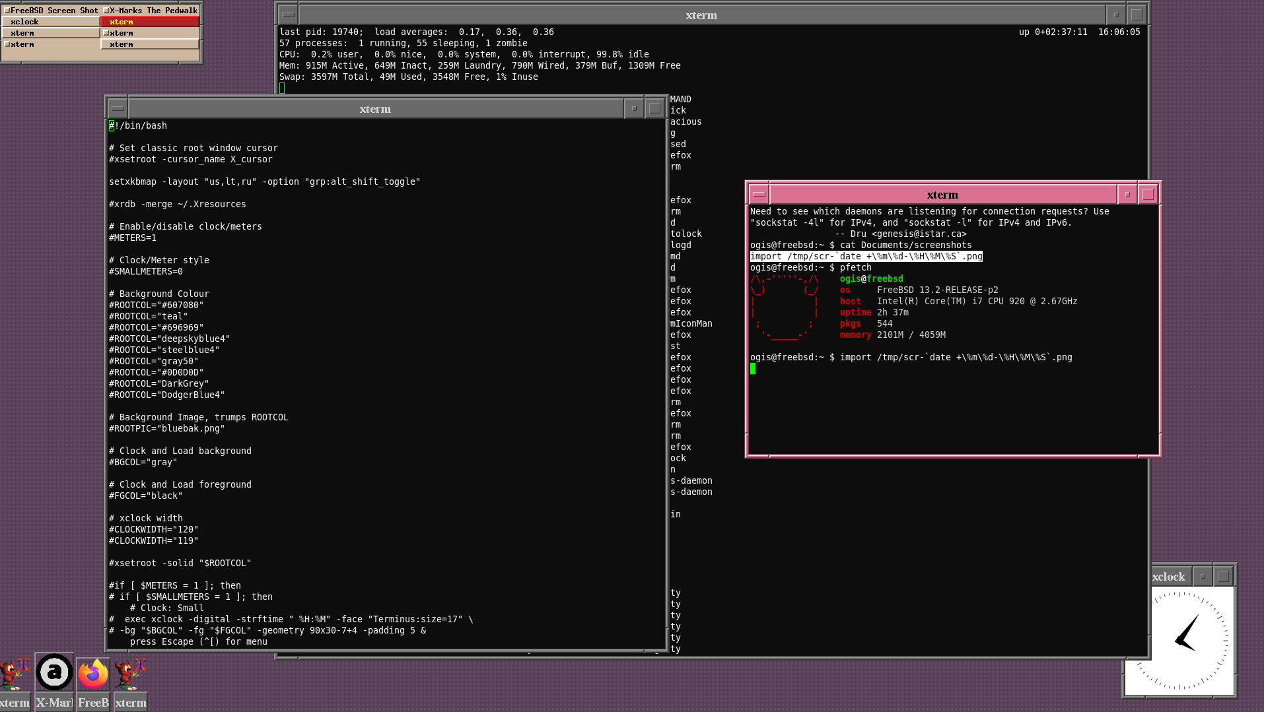Screen dimensions: 1264x712
Task: Select the xterm entry directly below the red entry
Action: pos(150,33)
